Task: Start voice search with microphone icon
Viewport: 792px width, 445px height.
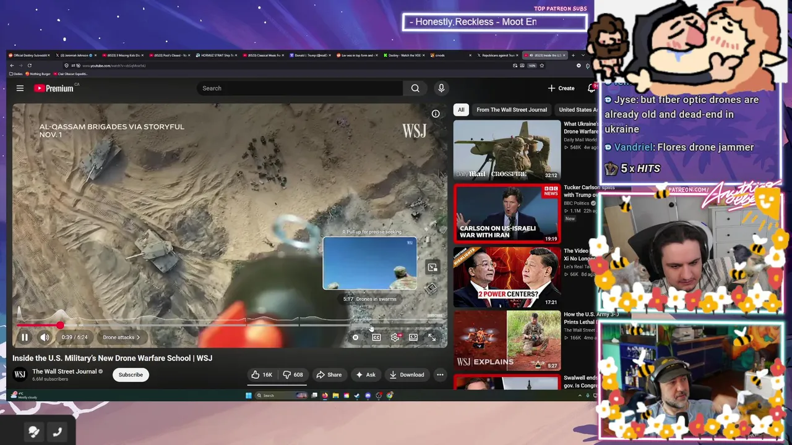Action: 441,88
